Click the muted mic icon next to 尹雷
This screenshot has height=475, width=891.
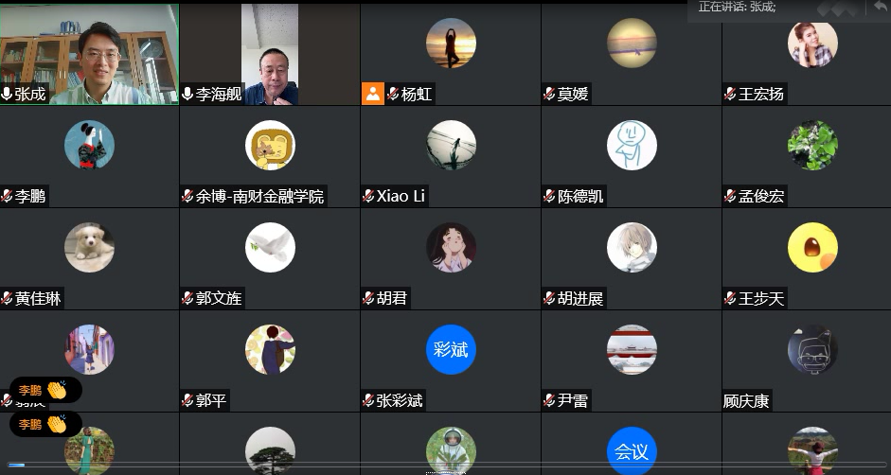[x=549, y=400]
